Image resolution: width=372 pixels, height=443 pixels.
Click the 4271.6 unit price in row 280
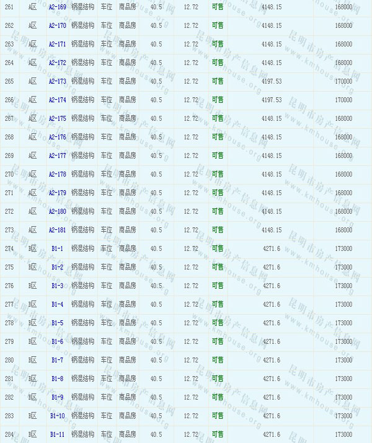click(x=272, y=360)
